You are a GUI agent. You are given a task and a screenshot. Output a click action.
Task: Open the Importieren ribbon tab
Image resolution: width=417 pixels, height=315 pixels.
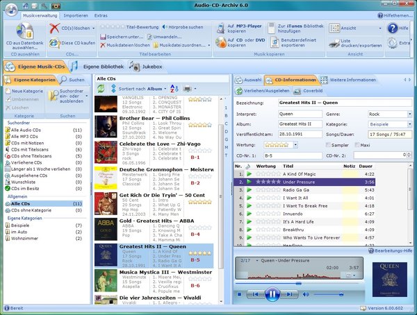coord(76,15)
